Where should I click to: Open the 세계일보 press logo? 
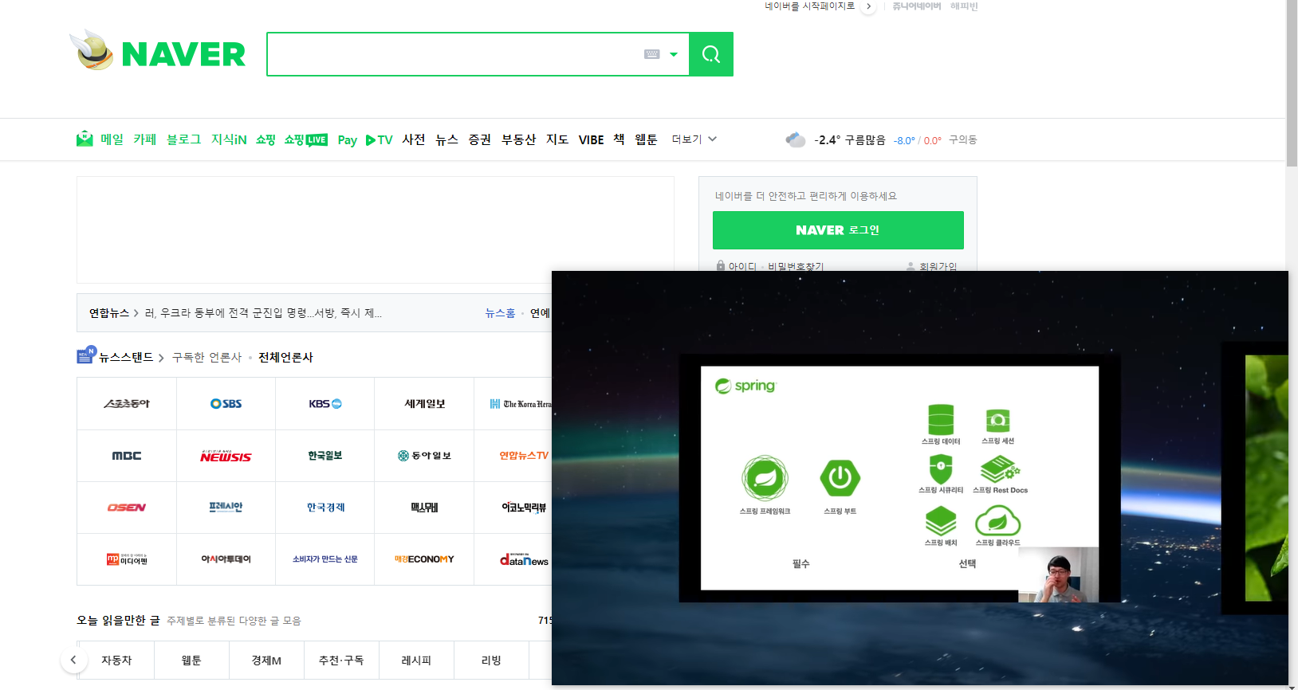pos(424,404)
